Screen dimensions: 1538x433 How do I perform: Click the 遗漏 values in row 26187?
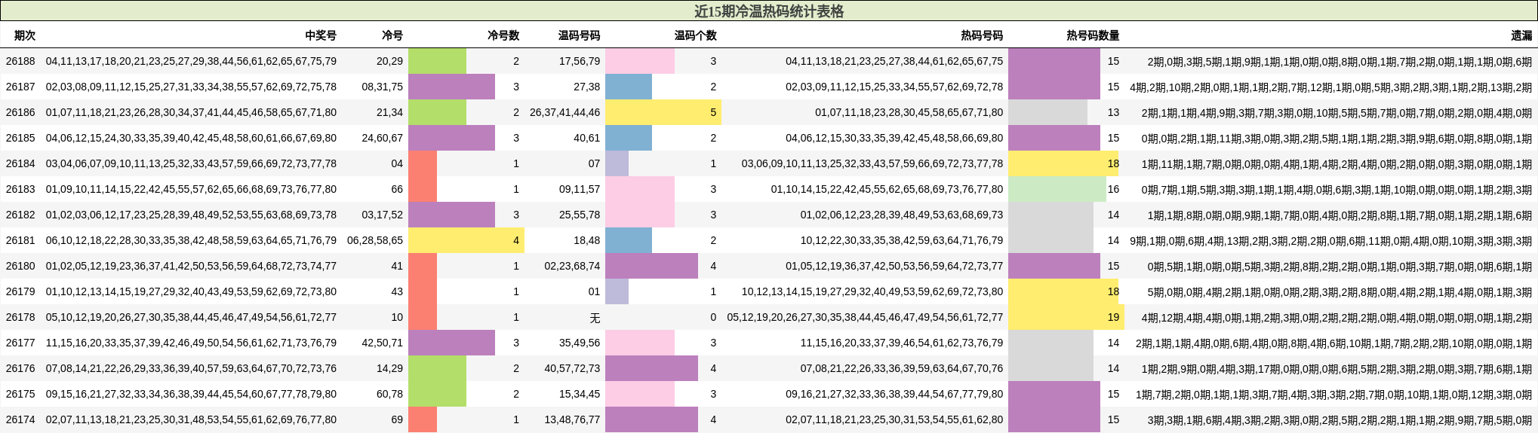[1331, 87]
